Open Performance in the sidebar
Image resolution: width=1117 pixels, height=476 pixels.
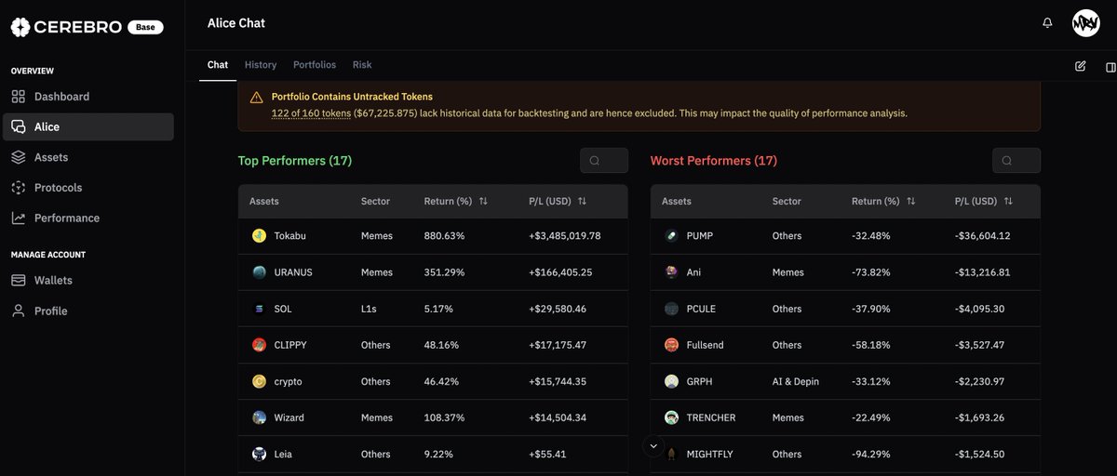coord(88,218)
